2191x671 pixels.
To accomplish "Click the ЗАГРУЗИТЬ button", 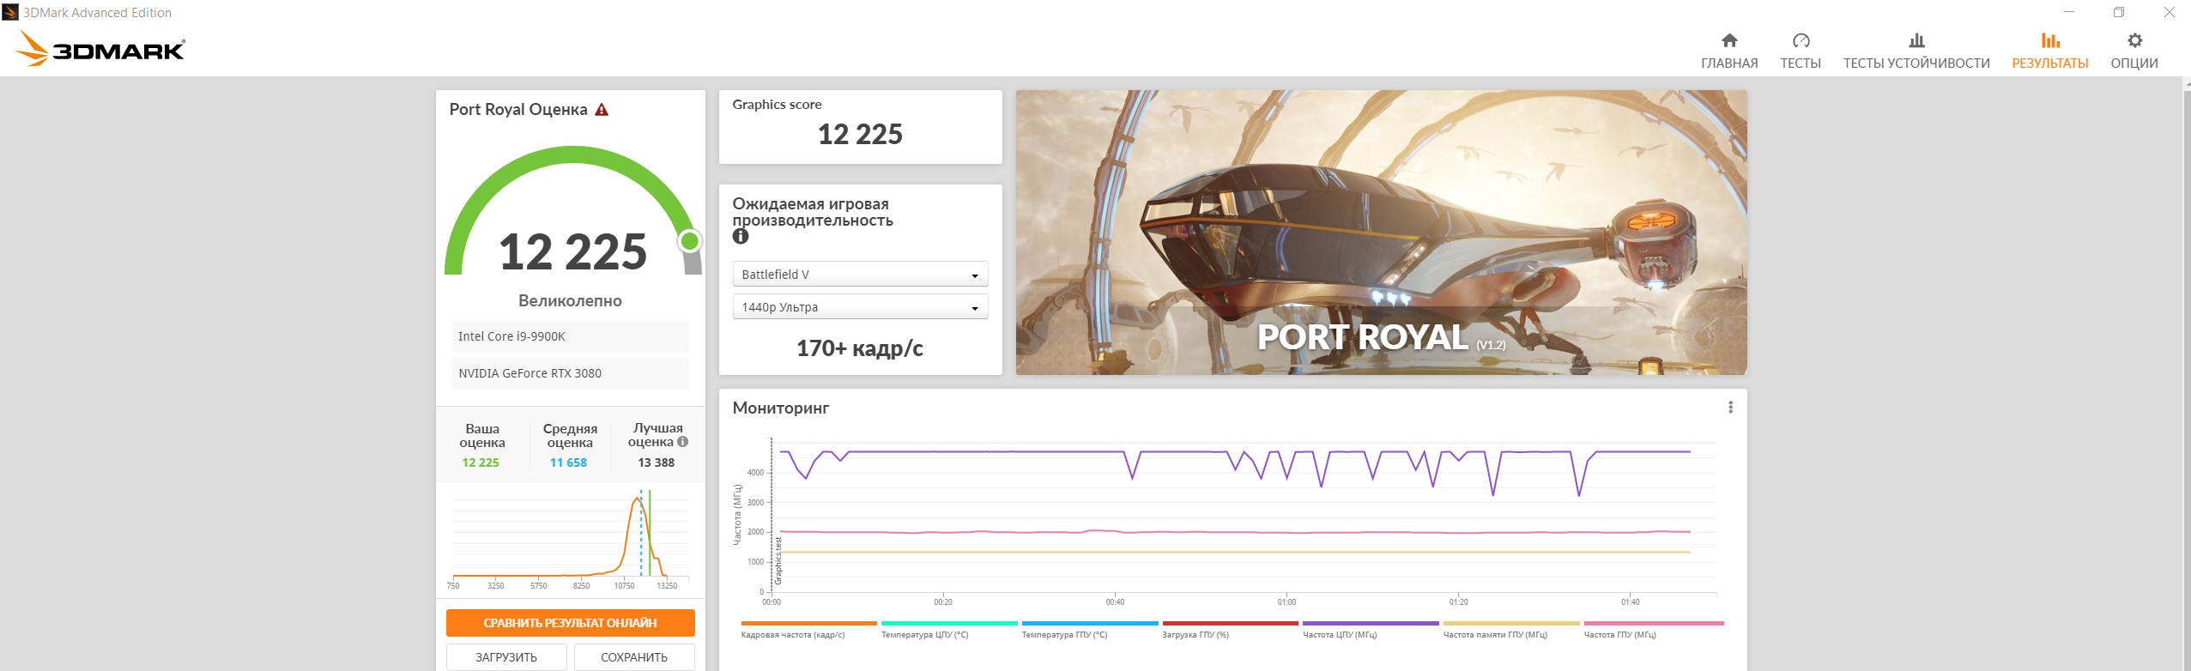I will pyautogui.click(x=506, y=657).
